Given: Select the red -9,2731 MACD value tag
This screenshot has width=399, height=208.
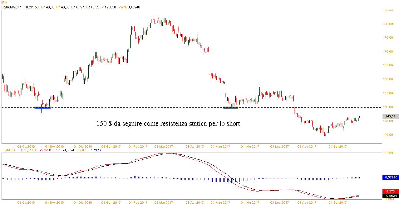Looking at the screenshot, I should [x=390, y=191].
